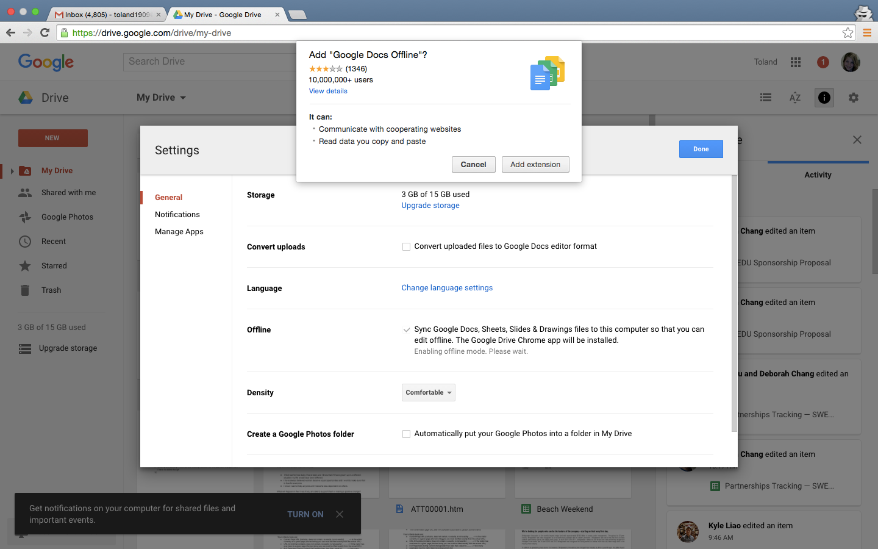
Task: Click Upgrade storage link in Settings
Action: click(430, 206)
